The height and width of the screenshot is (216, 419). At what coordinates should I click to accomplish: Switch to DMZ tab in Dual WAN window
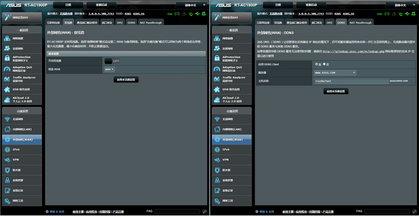click(x=120, y=23)
